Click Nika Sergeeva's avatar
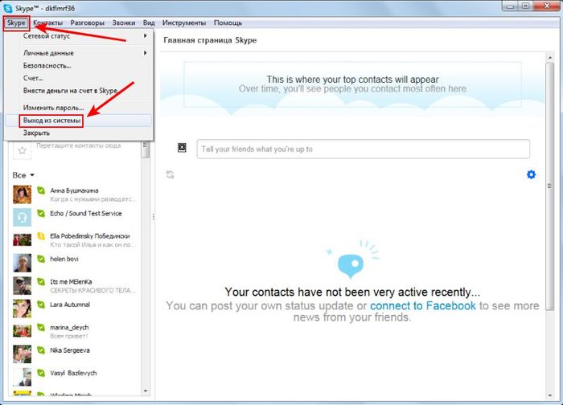Screen dimensions: 563x405 23,354
